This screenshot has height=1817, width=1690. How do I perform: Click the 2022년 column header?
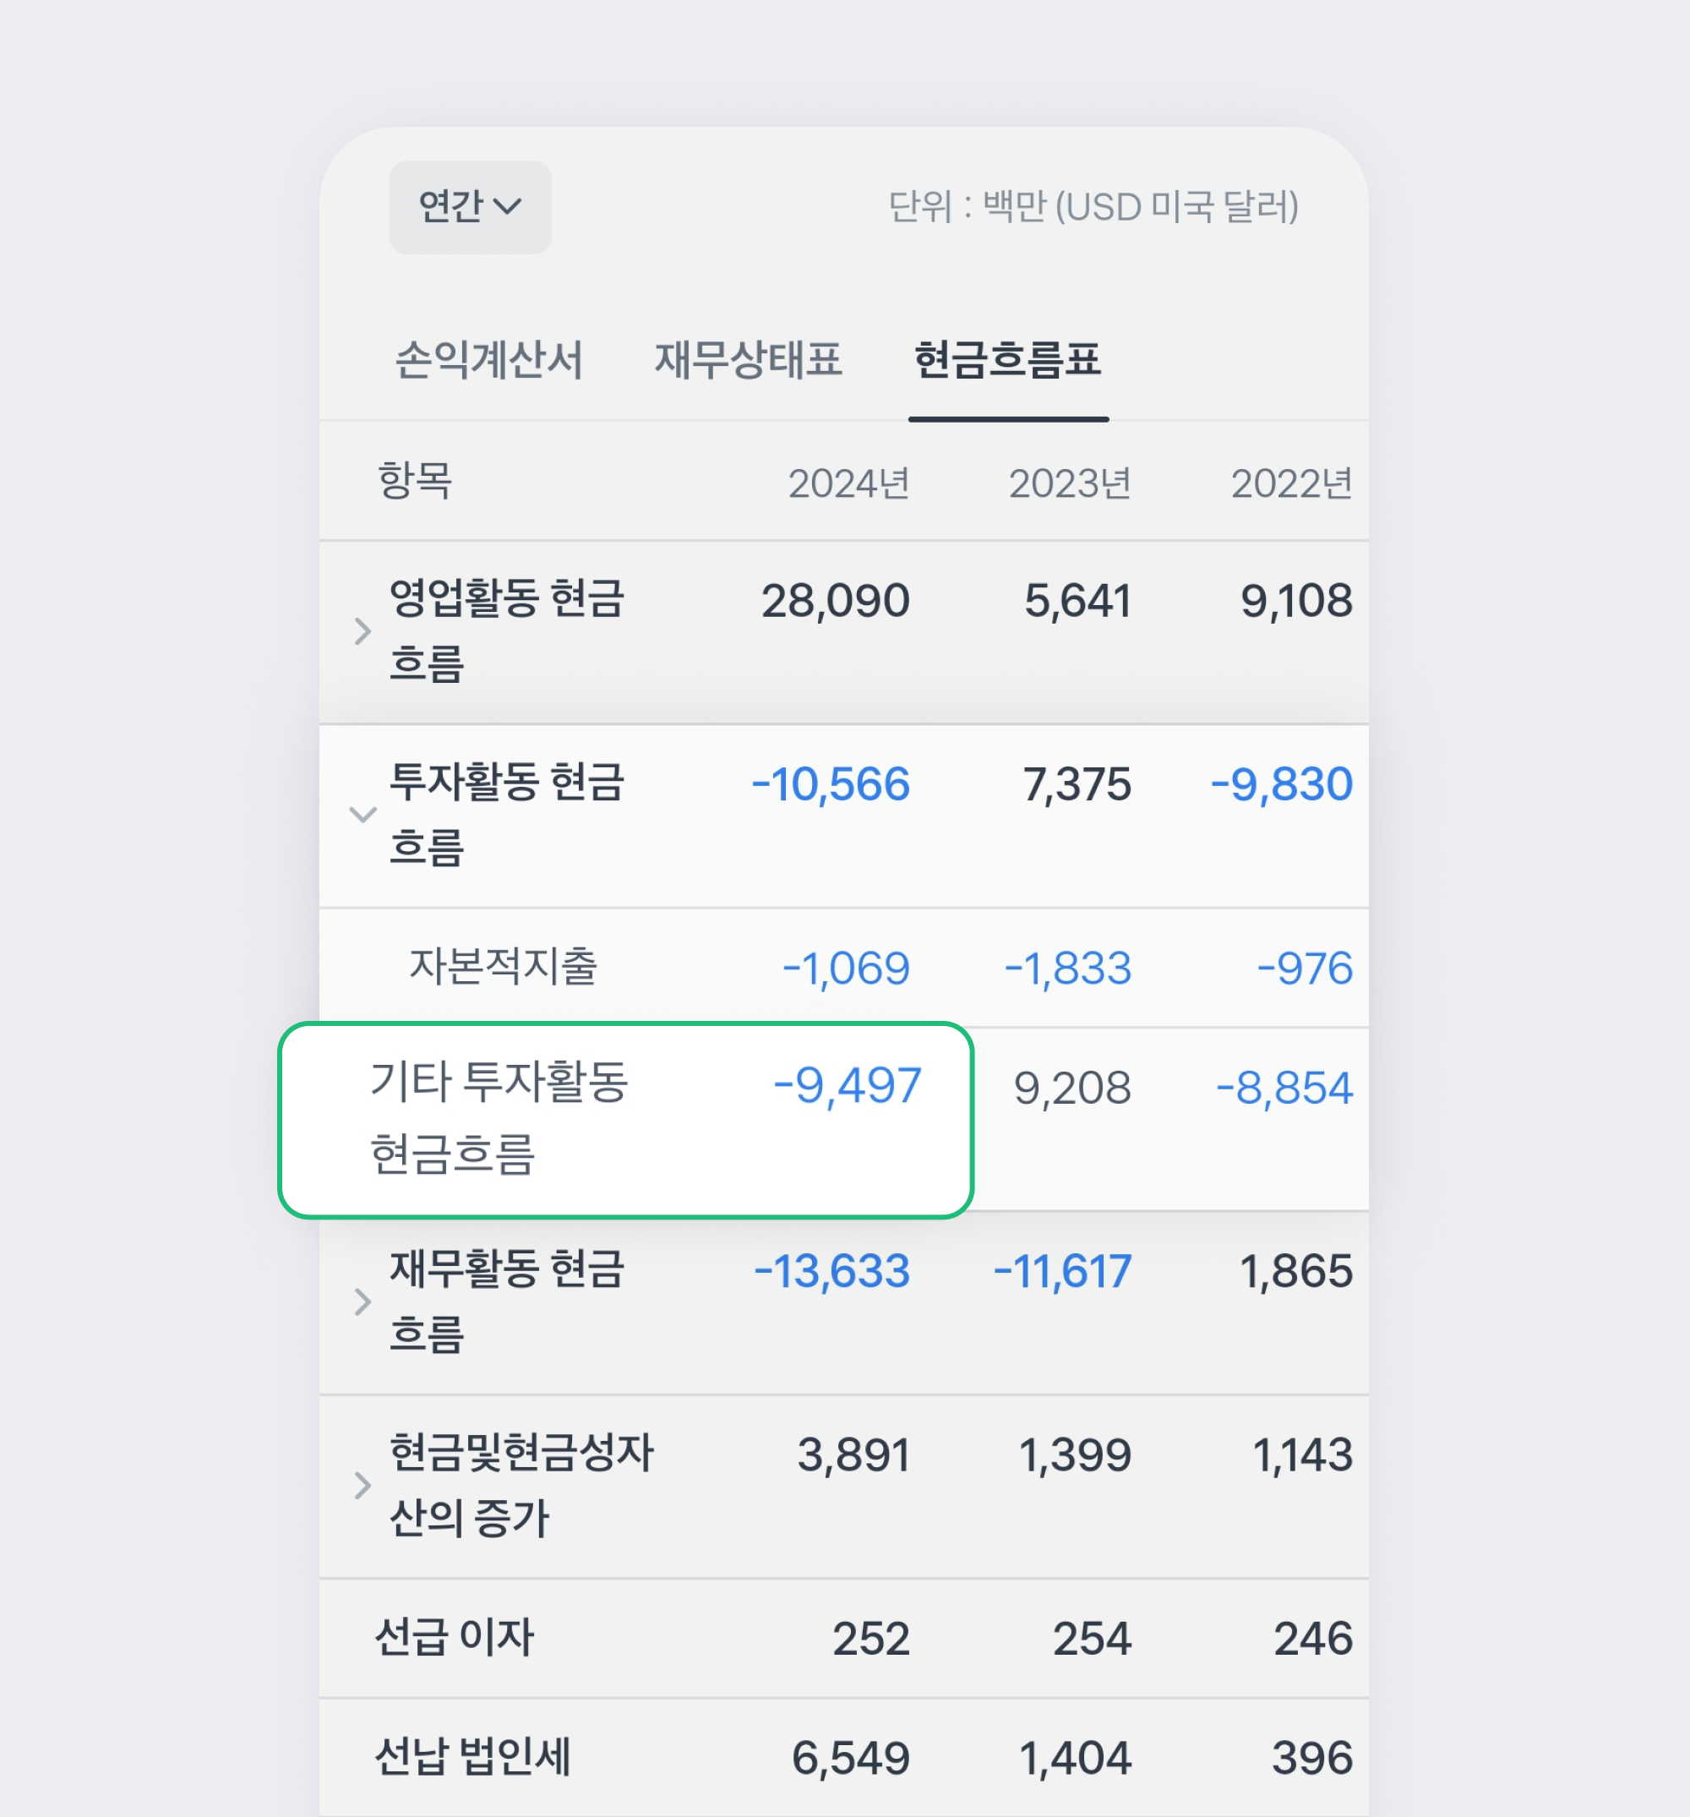1291,482
